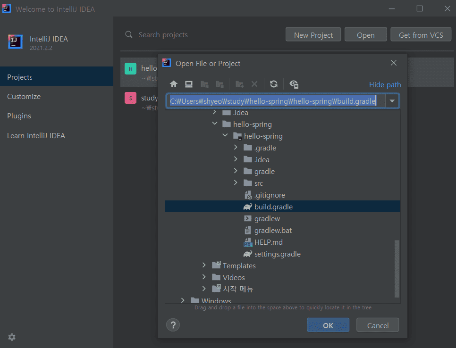Click the Hide path link
This screenshot has height=348, width=456.
pos(385,84)
